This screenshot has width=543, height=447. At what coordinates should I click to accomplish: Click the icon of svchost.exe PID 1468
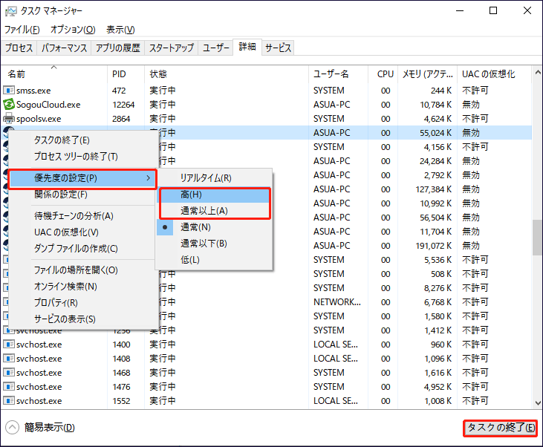pyautogui.click(x=9, y=373)
